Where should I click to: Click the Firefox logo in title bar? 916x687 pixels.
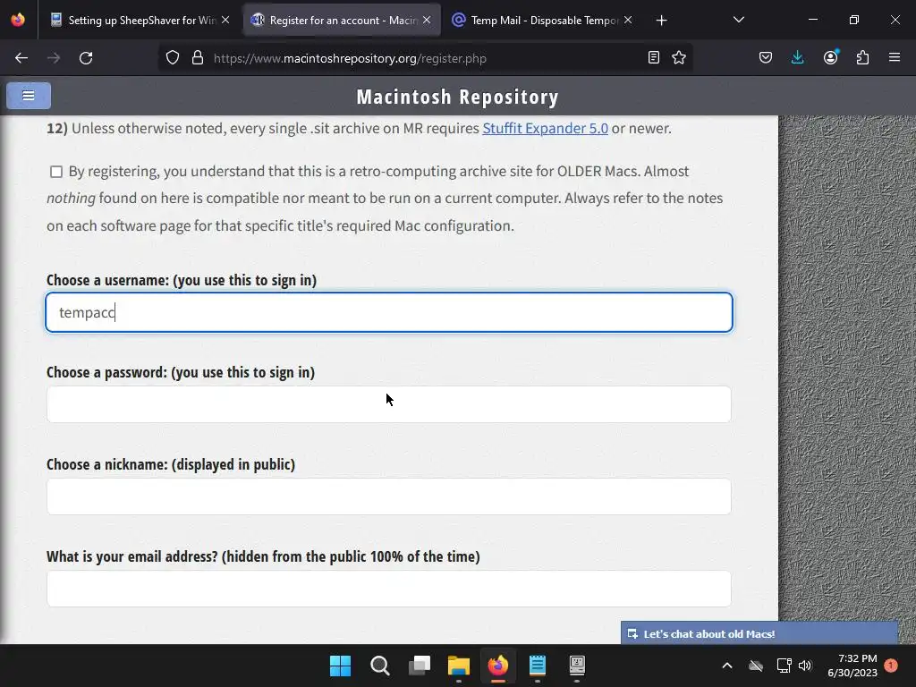[18, 20]
